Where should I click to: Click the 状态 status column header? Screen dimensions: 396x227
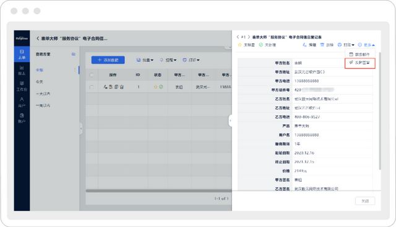click(158, 75)
